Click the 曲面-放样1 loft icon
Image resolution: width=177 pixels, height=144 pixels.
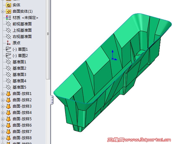coord(9,94)
